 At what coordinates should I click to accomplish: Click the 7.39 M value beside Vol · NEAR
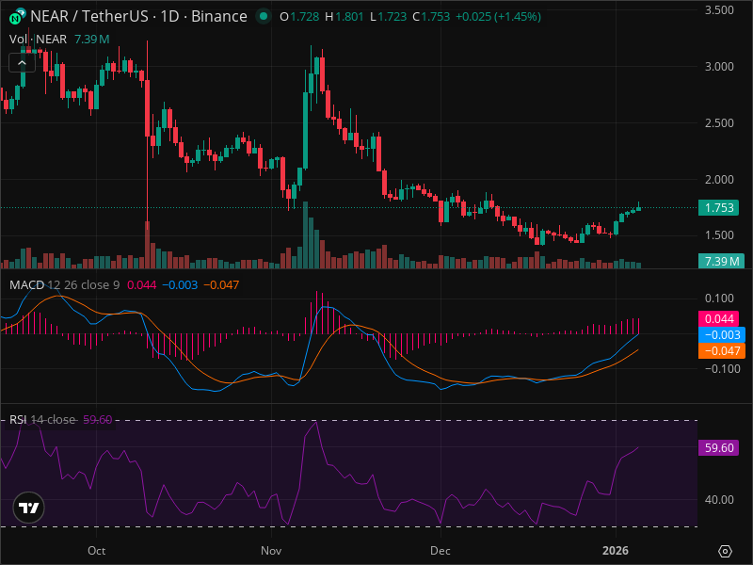(x=91, y=40)
